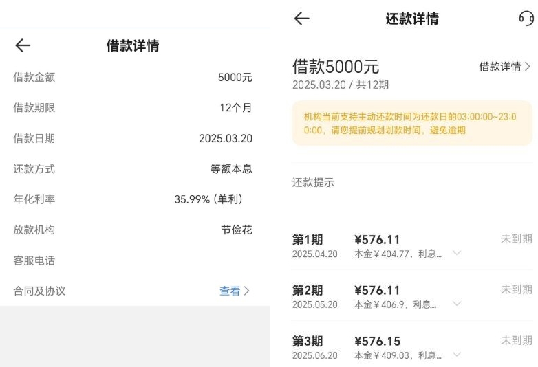The image size is (538, 367).
Task: Tap the 还款详情 page title
Action: tap(412, 19)
